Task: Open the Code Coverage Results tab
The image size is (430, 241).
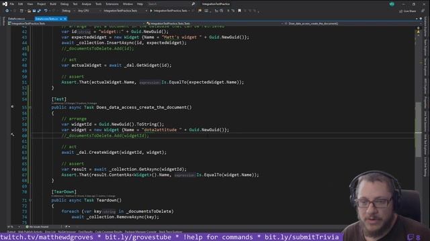Action: (109, 232)
